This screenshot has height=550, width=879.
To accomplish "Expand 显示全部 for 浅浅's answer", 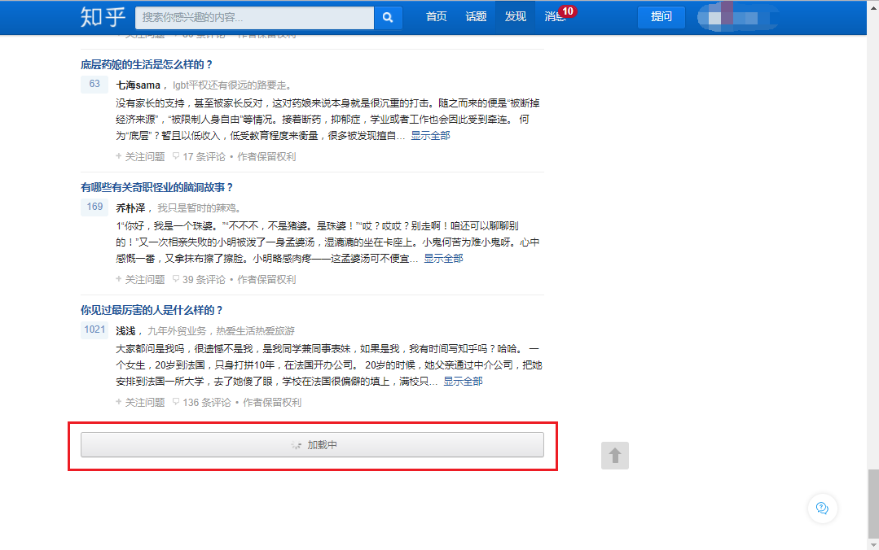I will pyautogui.click(x=463, y=381).
